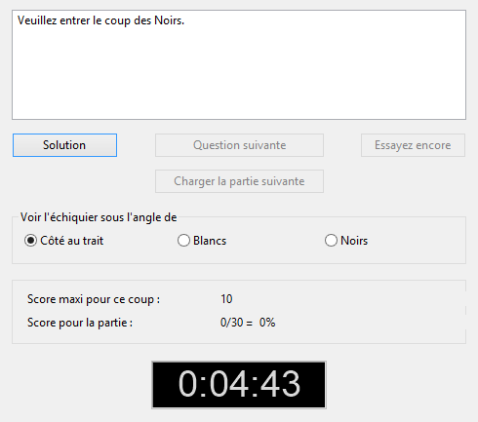The image size is (478, 422).
Task: Select the Côté au trait radio option
Action: click(x=63, y=241)
